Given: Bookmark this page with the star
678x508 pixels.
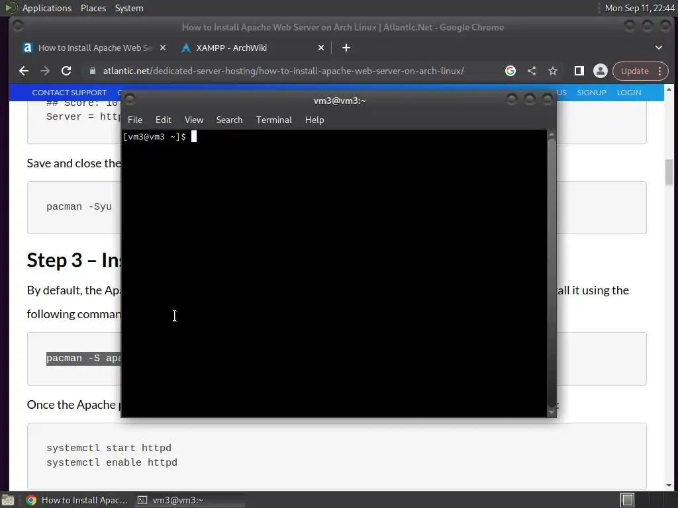Looking at the screenshot, I should pos(553,71).
